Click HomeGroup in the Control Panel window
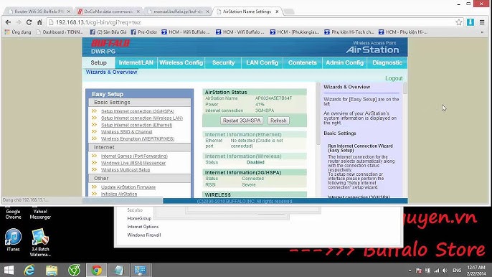 (139, 218)
